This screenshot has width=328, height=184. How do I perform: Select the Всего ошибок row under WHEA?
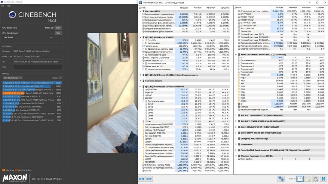point(281,159)
